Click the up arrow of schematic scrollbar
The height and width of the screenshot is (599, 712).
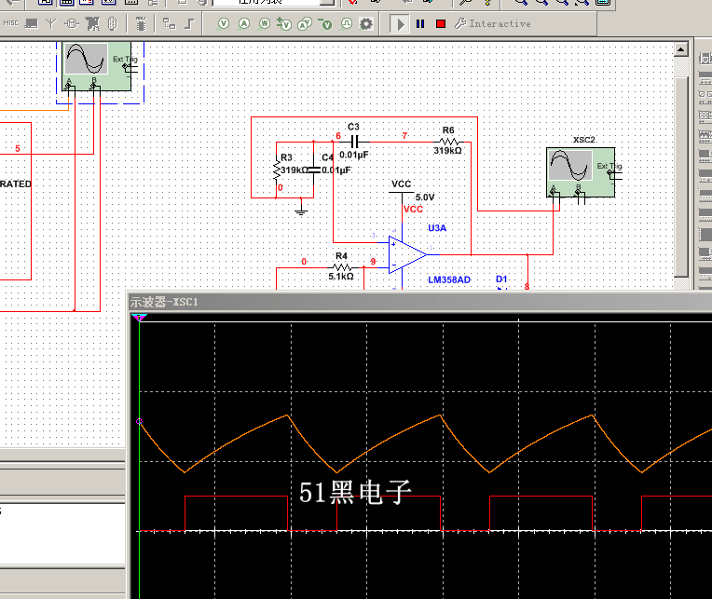(680, 49)
